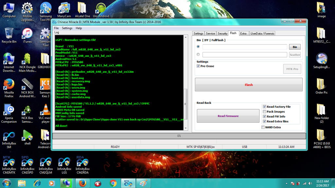Open the Security tab
The height and width of the screenshot is (188, 335).
click(x=222, y=33)
